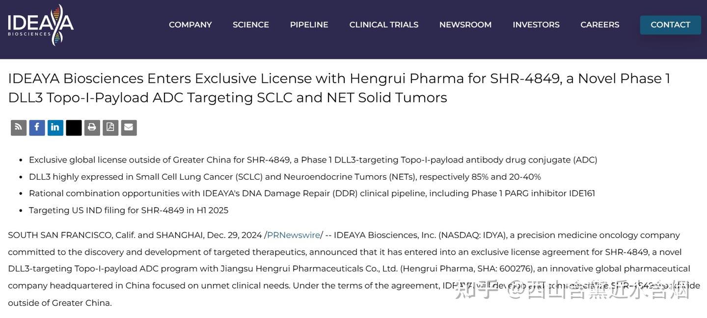Print this press release
The image size is (707, 318).
coord(92,128)
